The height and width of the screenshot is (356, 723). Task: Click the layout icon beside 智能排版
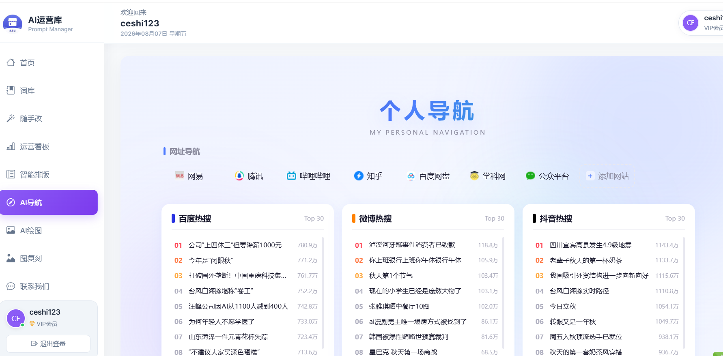point(11,174)
